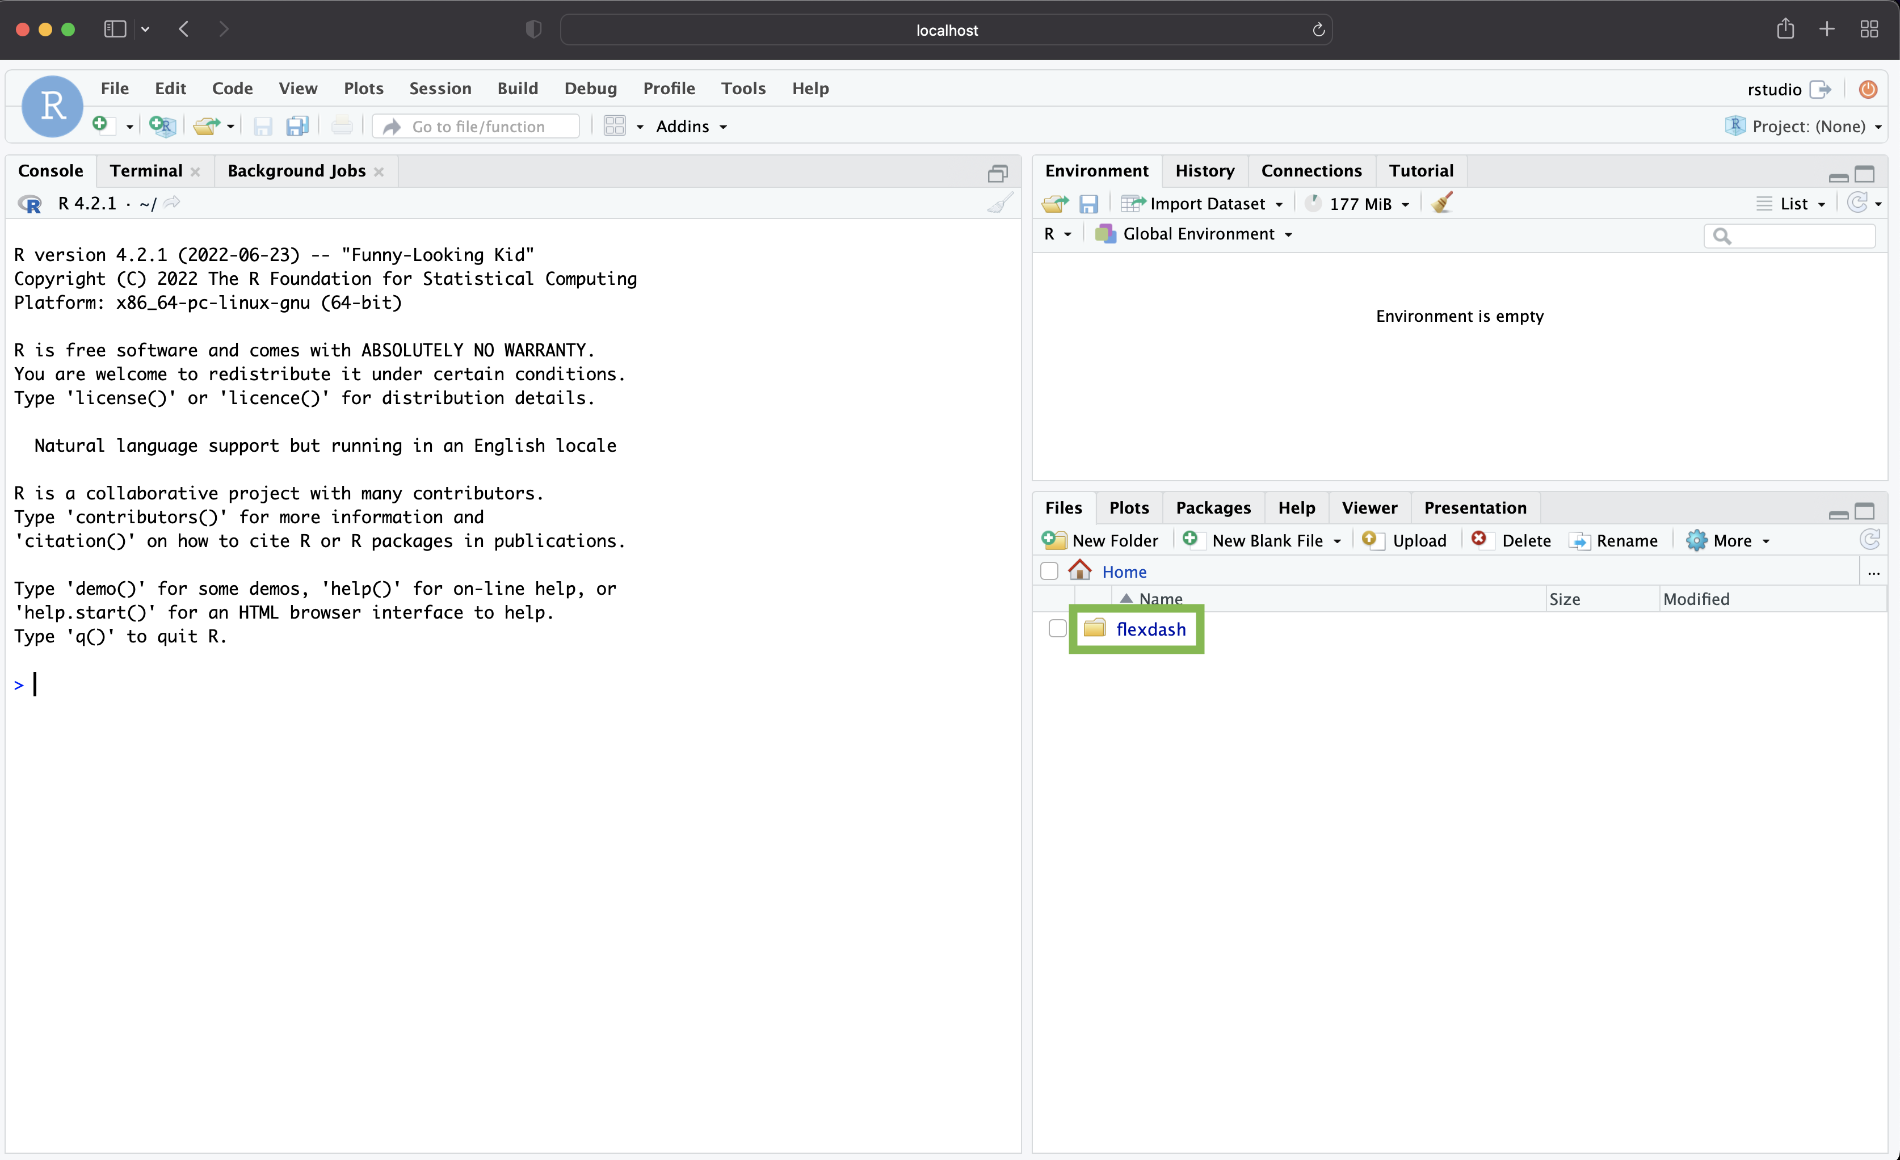Switch to the Packages tab
The height and width of the screenshot is (1160, 1900).
pos(1212,507)
